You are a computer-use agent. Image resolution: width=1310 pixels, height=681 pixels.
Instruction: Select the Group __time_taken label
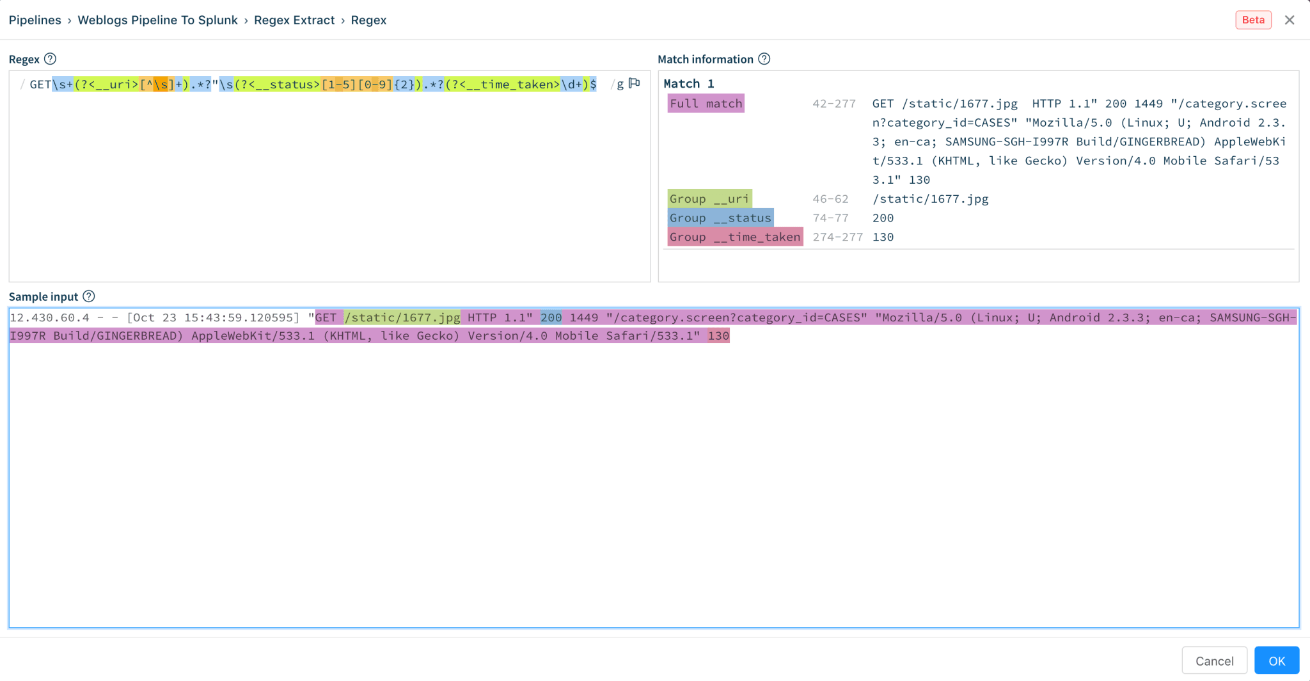(734, 237)
